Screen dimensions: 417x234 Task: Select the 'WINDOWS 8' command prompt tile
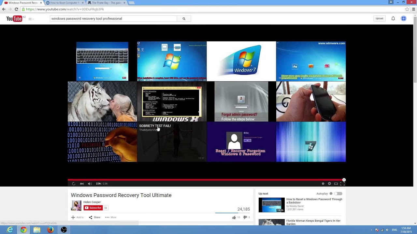point(172,101)
